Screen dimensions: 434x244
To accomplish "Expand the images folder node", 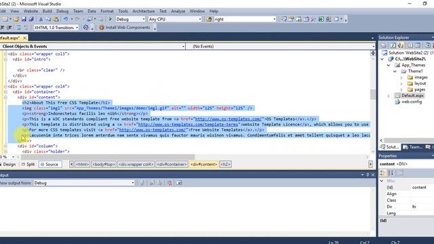I will [401, 77].
